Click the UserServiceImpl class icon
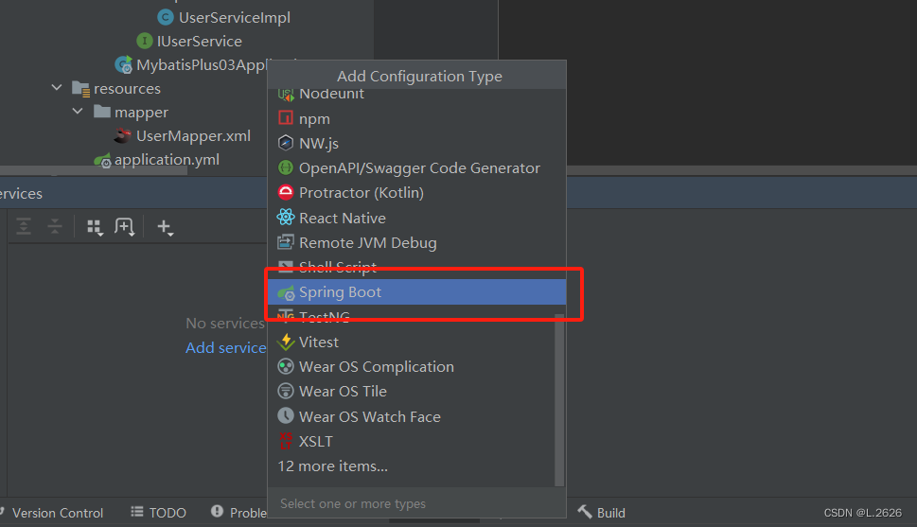This screenshot has width=917, height=527. pos(166,18)
